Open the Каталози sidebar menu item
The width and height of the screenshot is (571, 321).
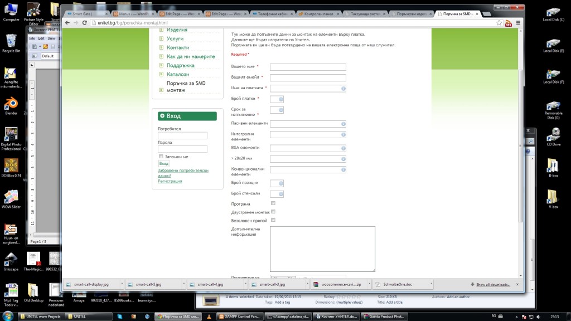pyautogui.click(x=178, y=74)
